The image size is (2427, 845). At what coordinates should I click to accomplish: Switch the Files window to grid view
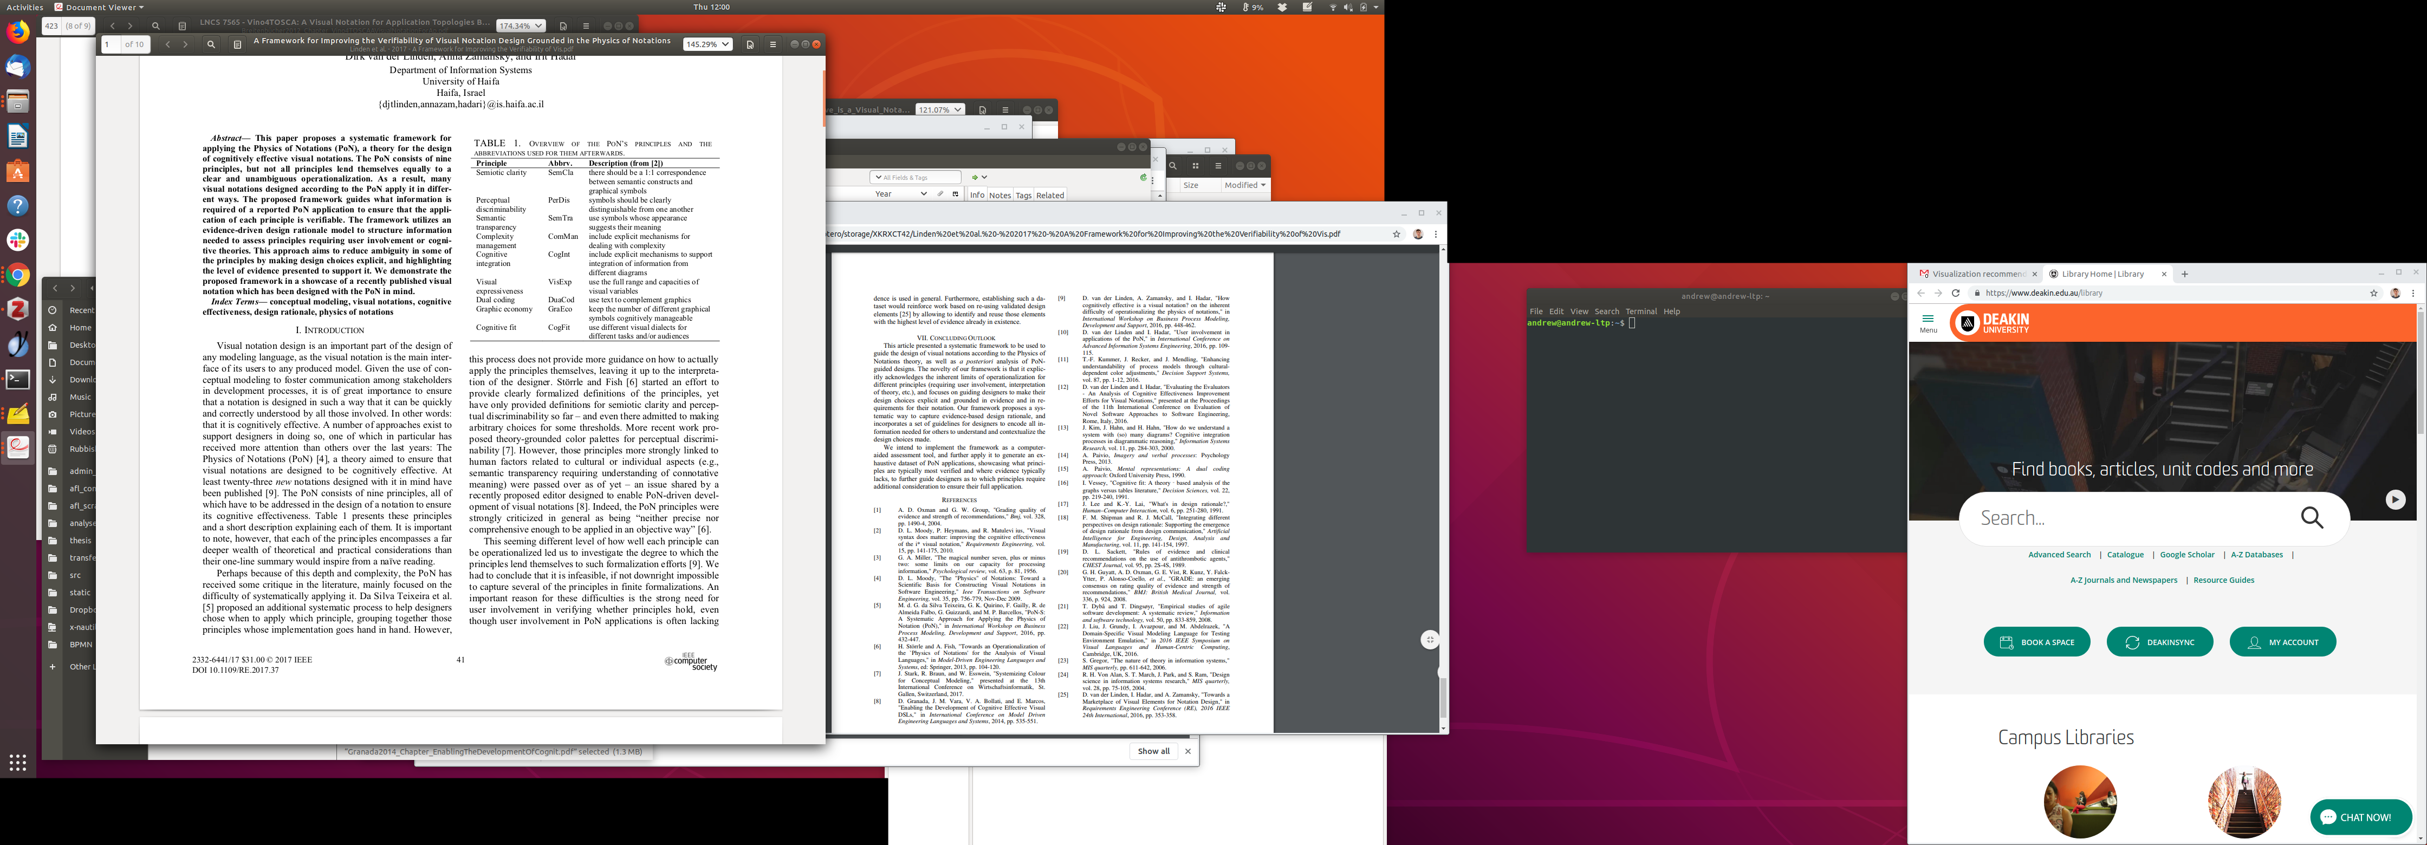point(1196,166)
